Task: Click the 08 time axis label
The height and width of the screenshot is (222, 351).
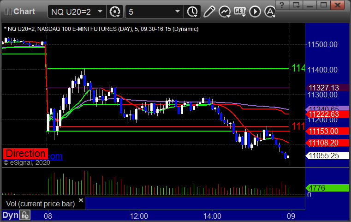Action: [48, 216]
